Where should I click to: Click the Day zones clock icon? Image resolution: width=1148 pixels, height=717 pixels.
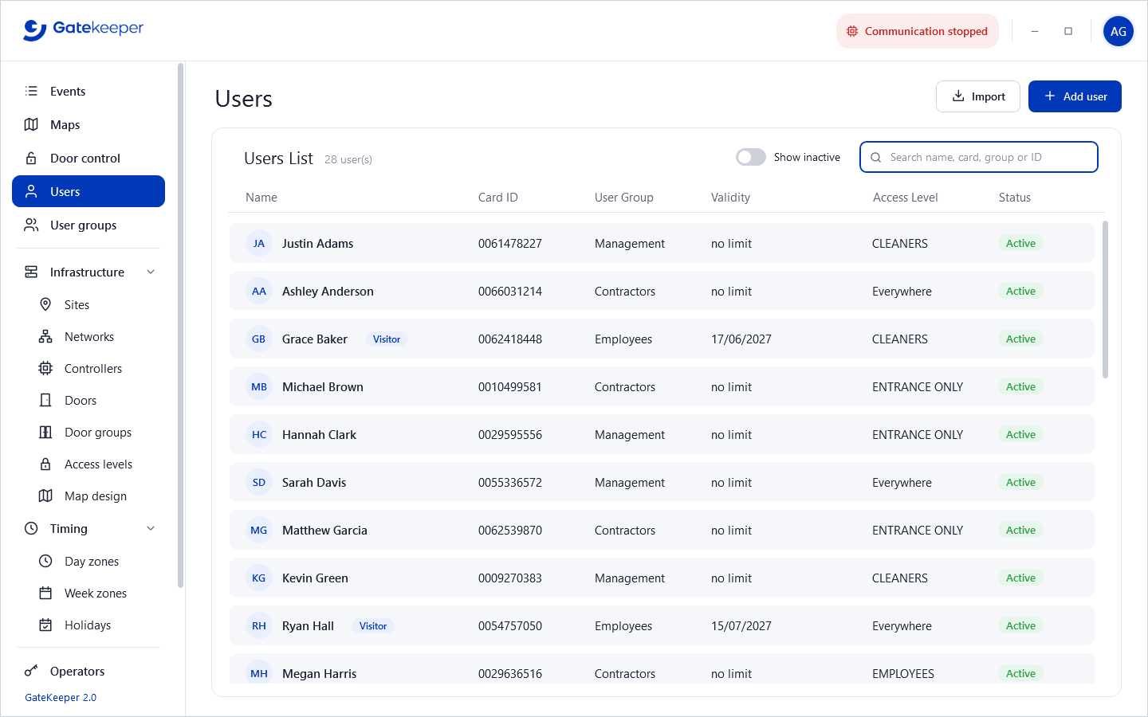coord(45,561)
